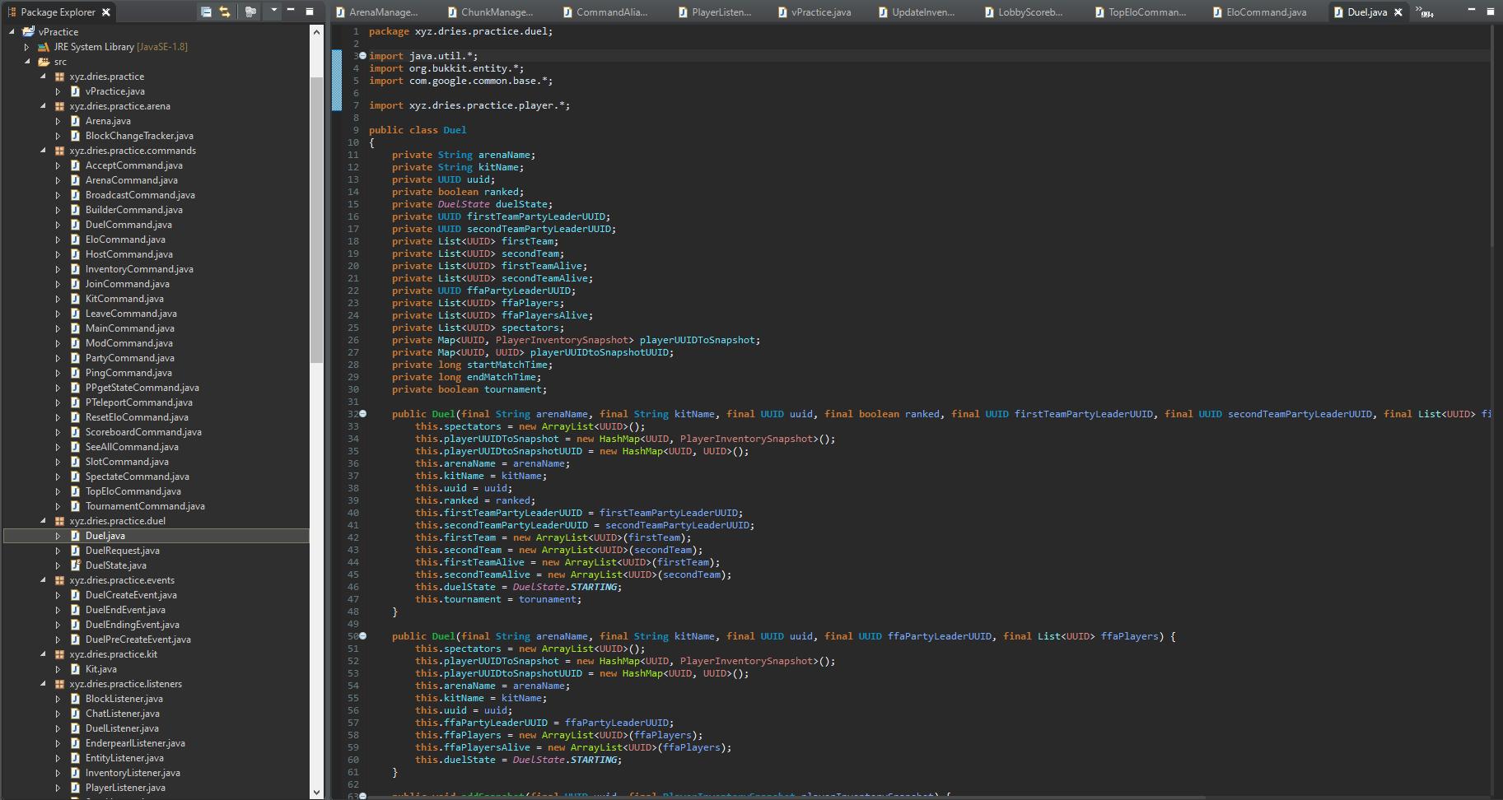Click the xyz.dries.practice.commands package icon
Screen dimensions: 1503x800
(59, 151)
